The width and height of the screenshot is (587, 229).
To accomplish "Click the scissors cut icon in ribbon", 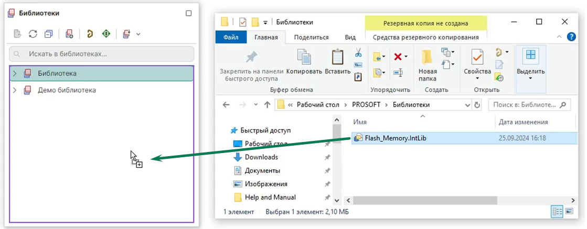I will tap(358, 53).
